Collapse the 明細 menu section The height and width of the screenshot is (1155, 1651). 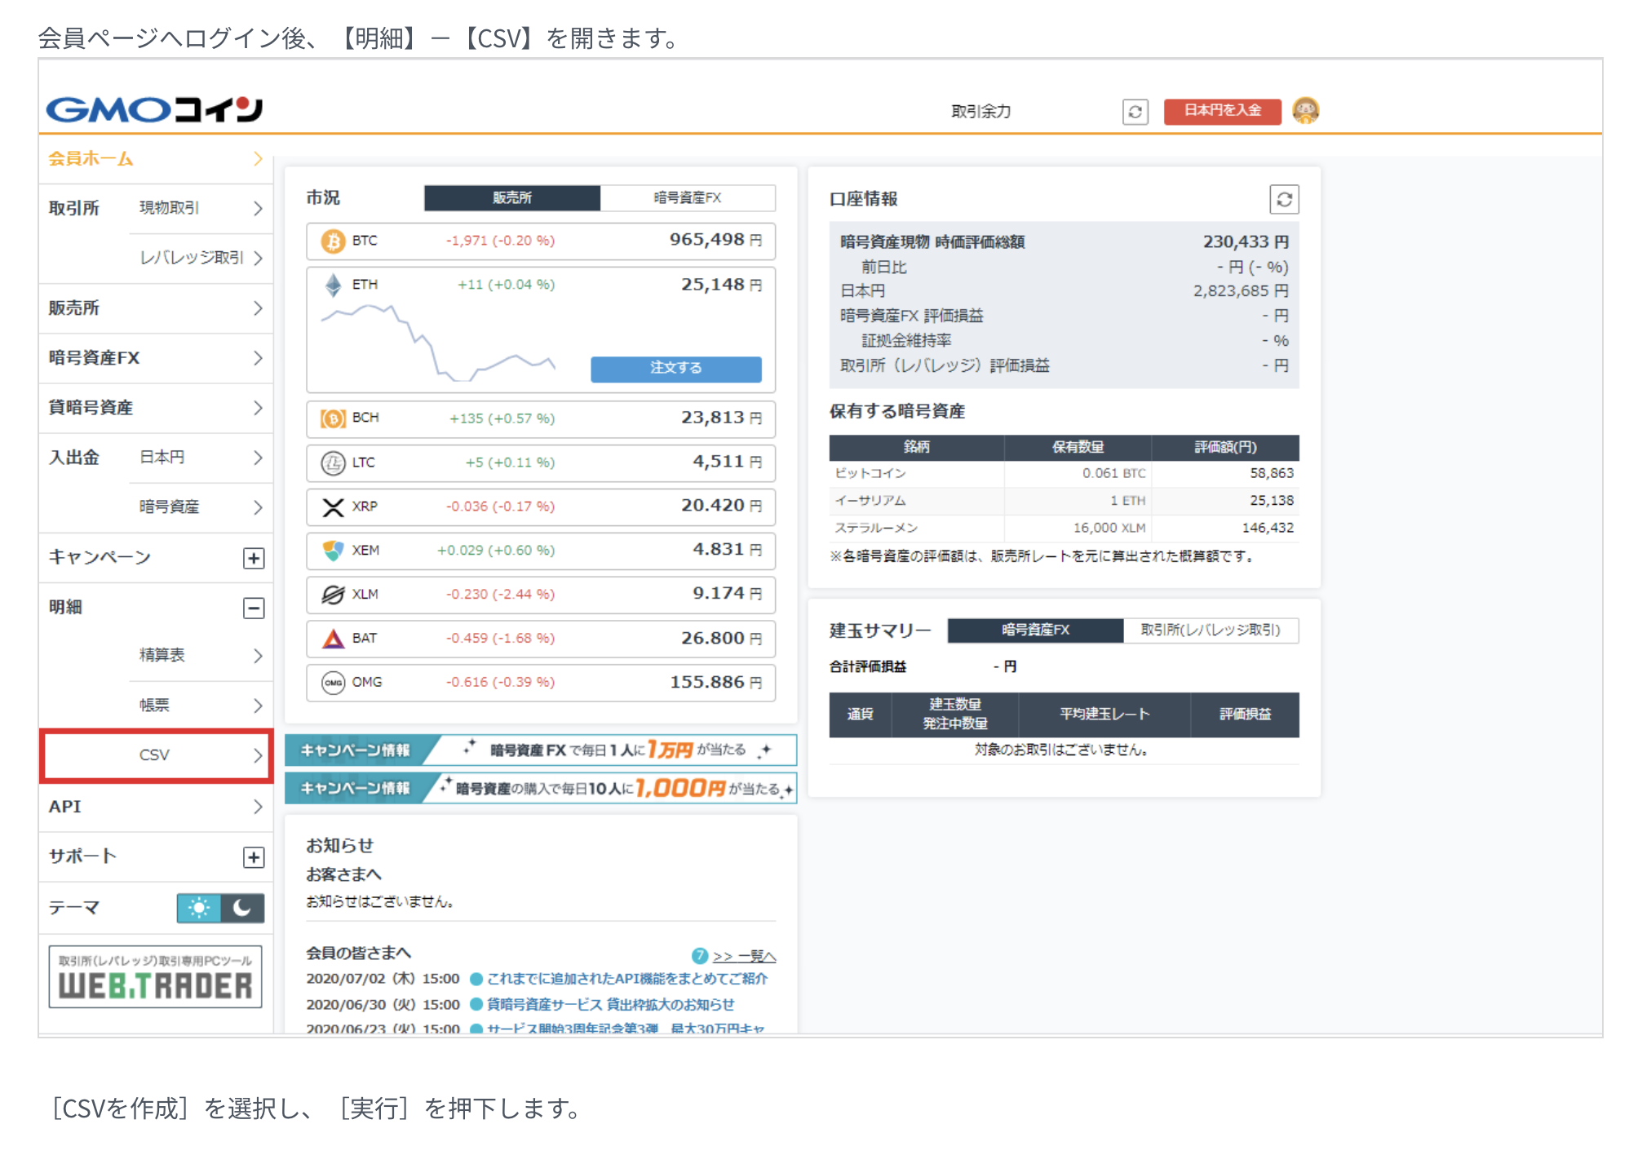(254, 608)
